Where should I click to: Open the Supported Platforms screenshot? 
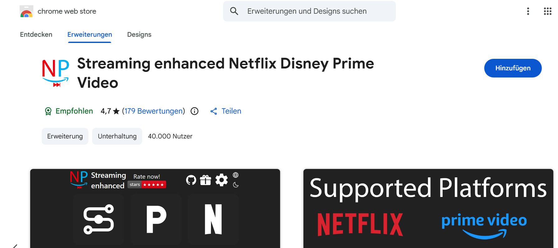[428, 208]
